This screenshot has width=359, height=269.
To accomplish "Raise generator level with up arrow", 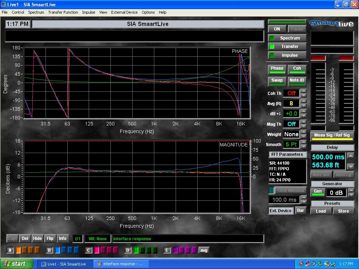I will tap(351, 190).
